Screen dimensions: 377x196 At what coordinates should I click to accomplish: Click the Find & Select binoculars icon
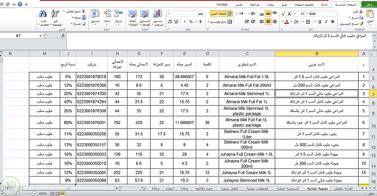pyautogui.click(x=43, y=14)
